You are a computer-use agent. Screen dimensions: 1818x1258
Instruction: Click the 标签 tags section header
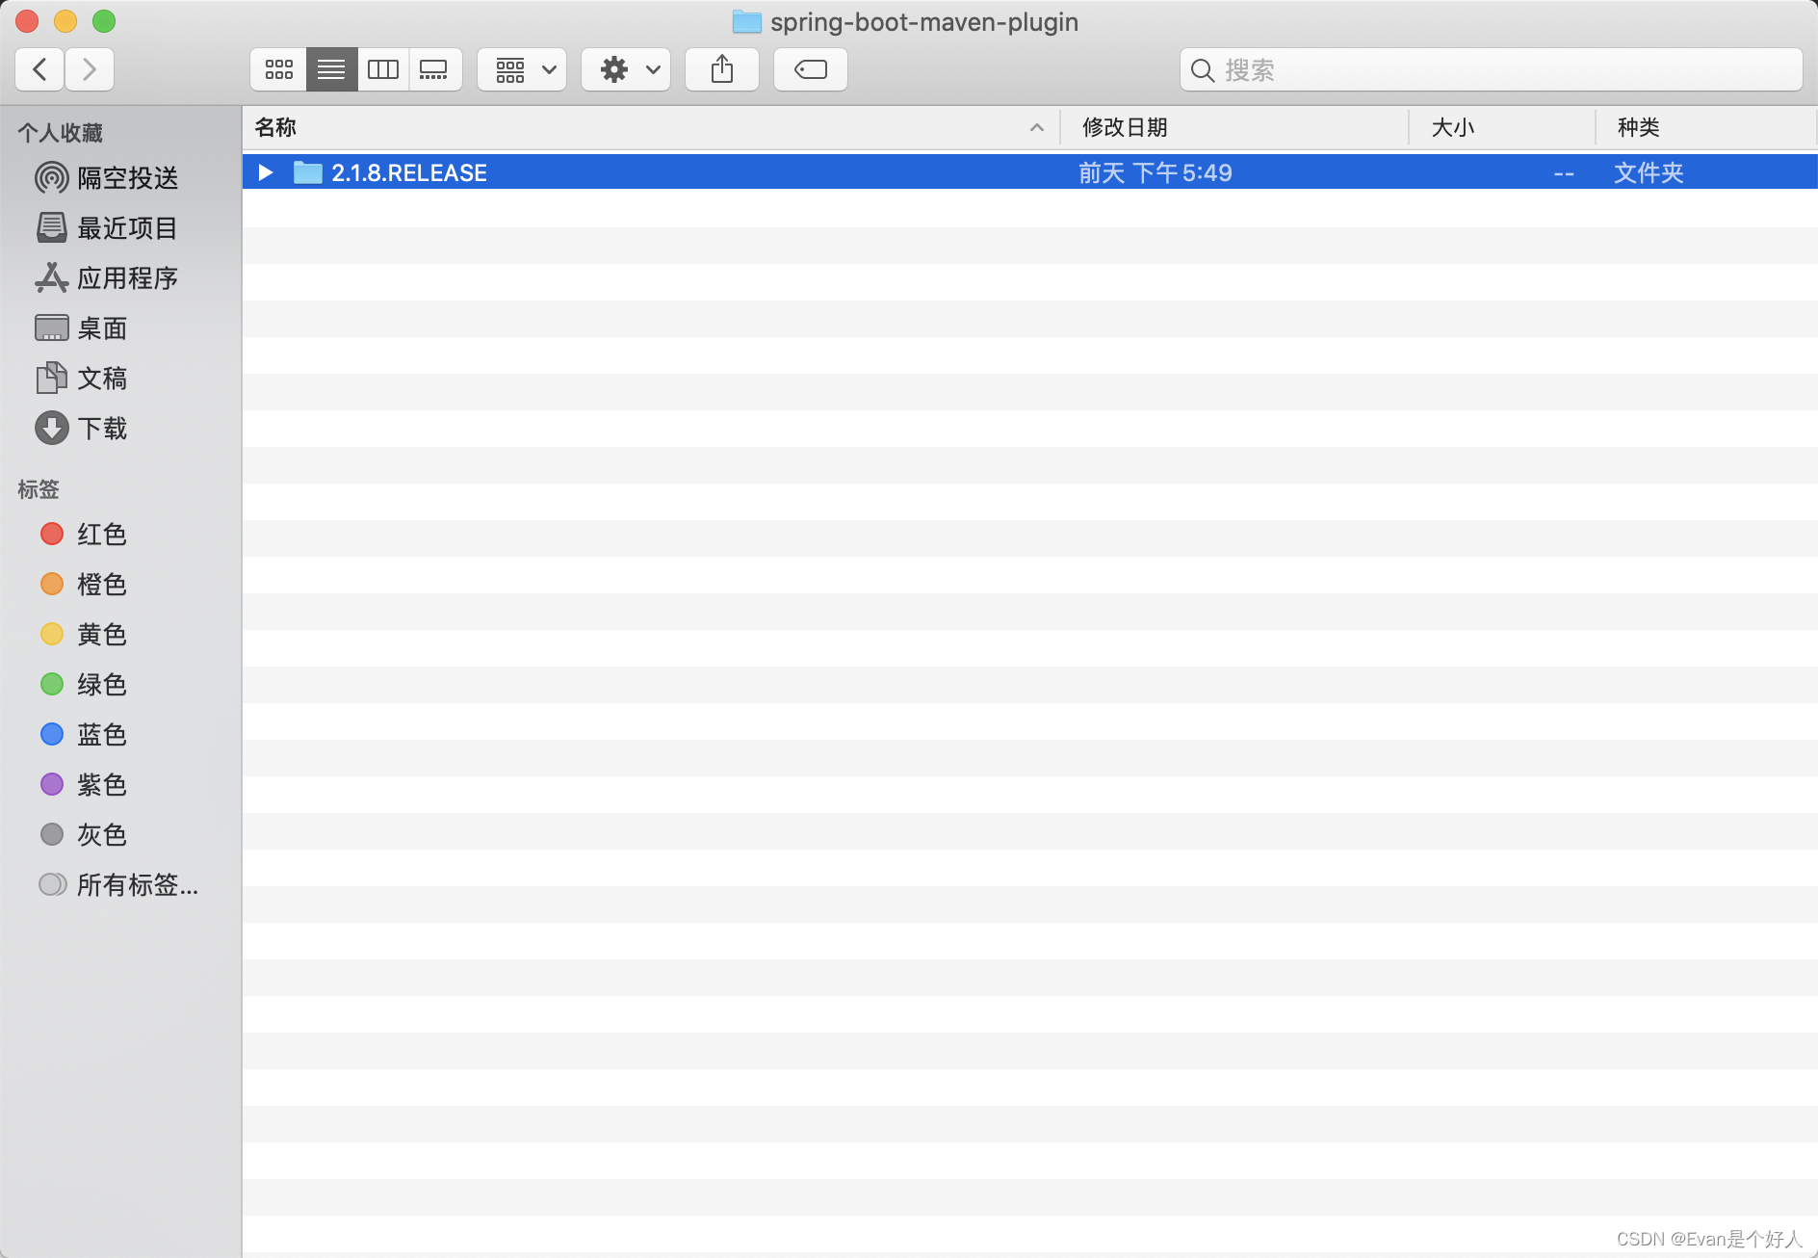click(x=39, y=489)
